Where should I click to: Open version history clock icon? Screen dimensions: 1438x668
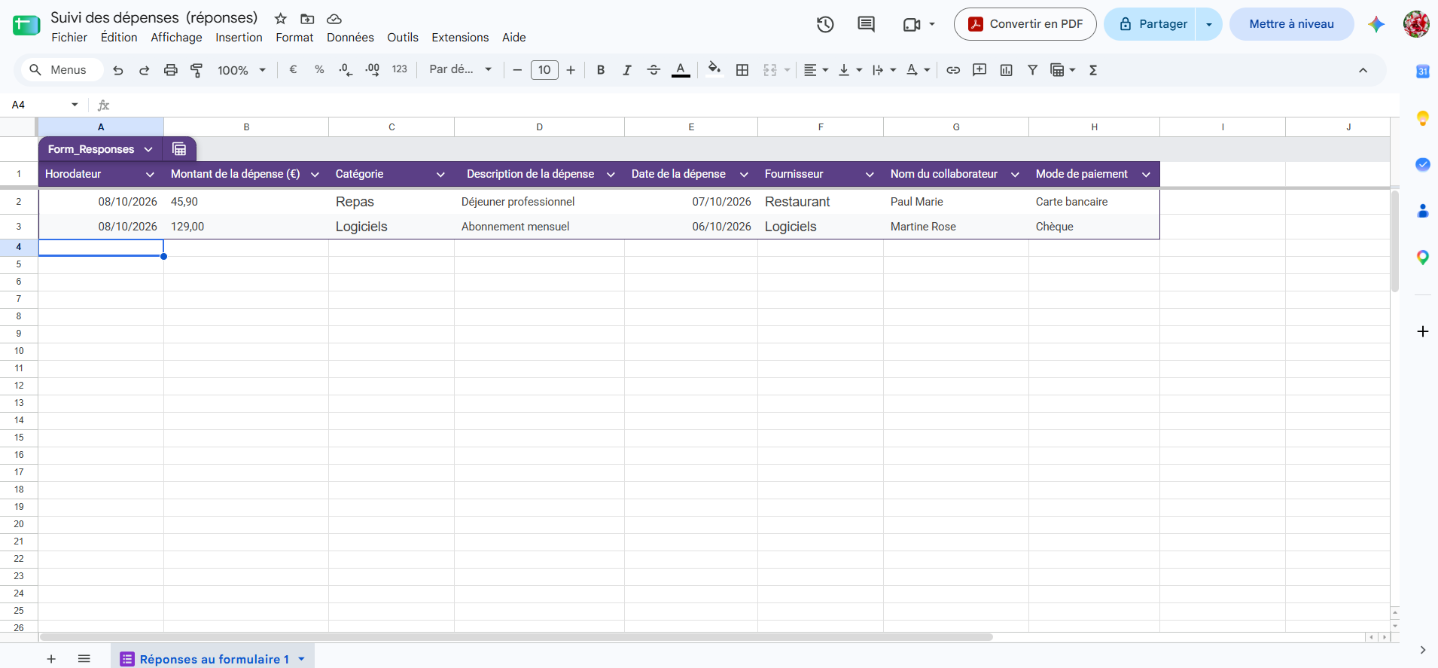click(x=825, y=24)
